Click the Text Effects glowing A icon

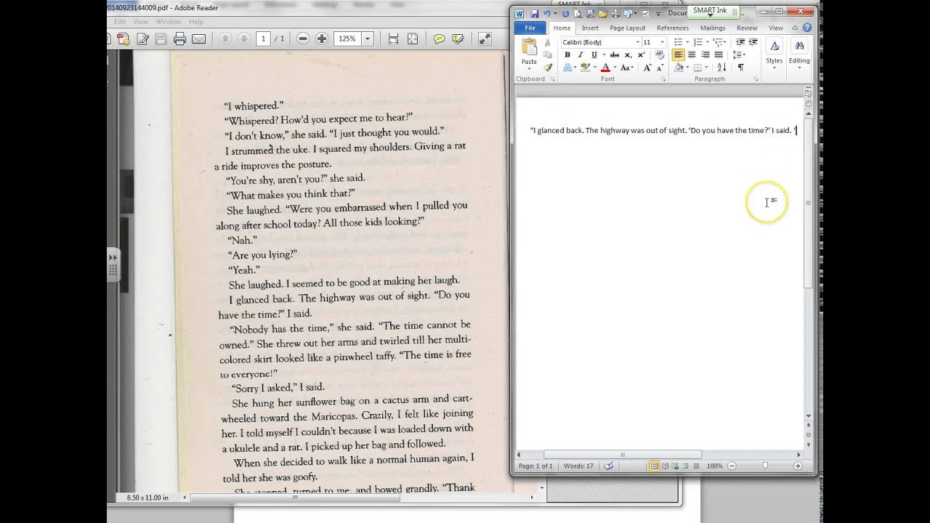point(567,67)
